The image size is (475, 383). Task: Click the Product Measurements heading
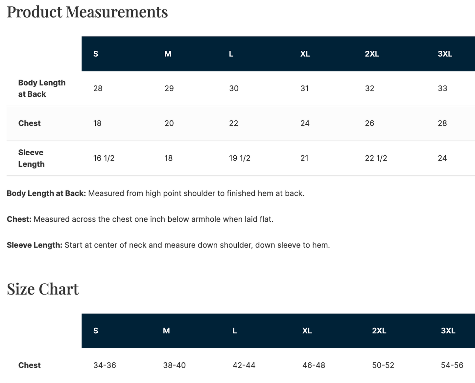click(87, 12)
